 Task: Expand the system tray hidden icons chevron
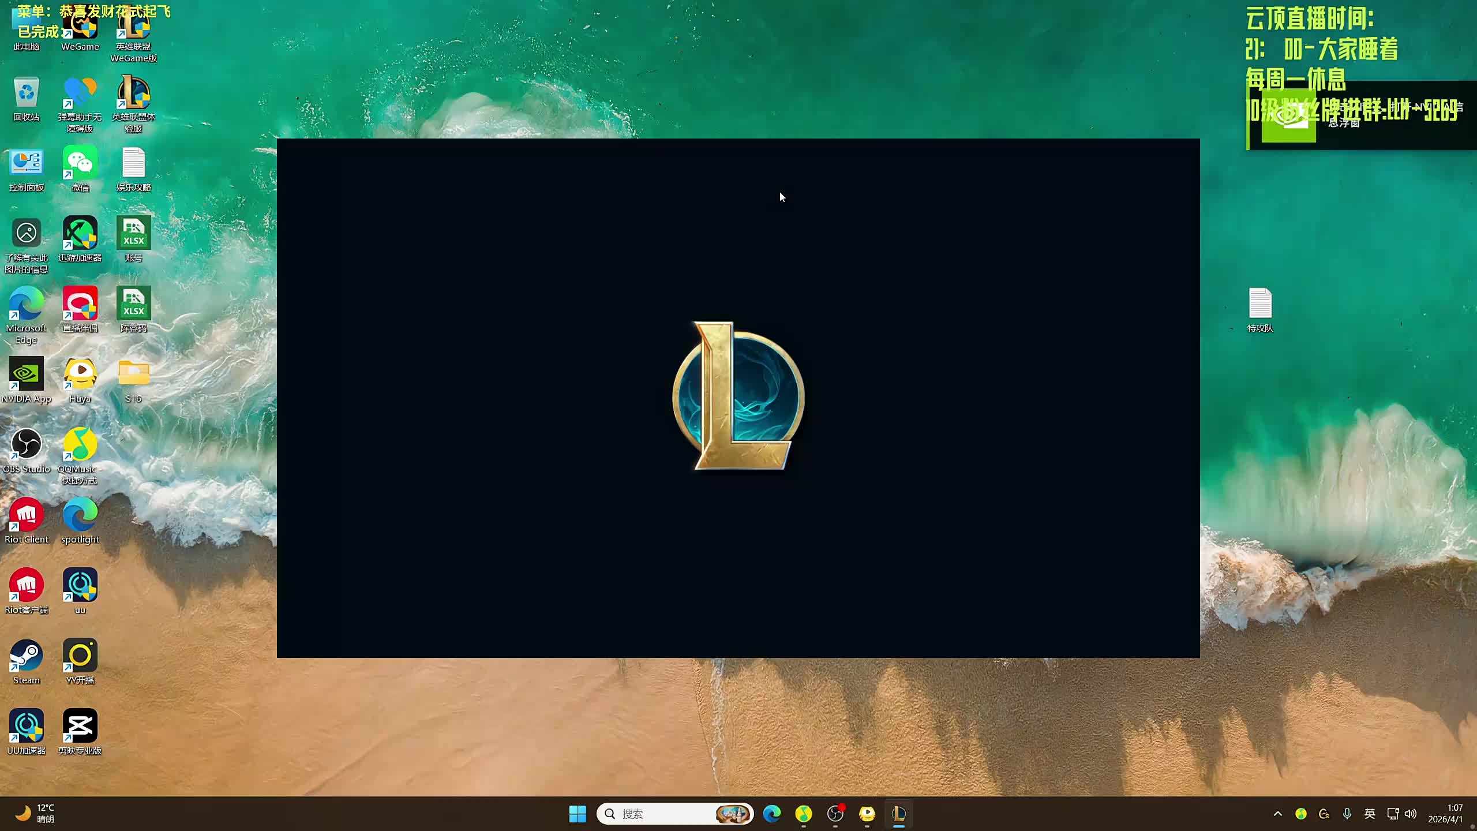[1277, 814]
